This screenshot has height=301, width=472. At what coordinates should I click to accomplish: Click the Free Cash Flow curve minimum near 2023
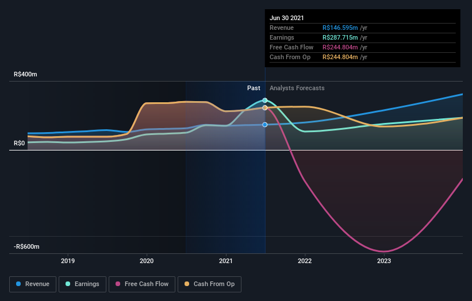point(384,252)
